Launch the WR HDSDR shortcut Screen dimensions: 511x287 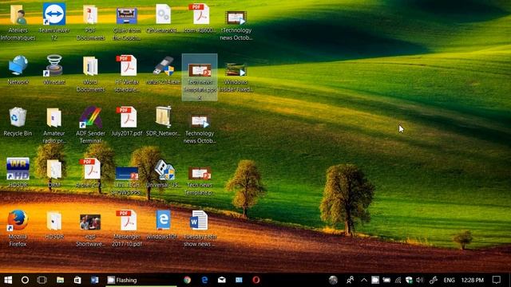coord(18,173)
